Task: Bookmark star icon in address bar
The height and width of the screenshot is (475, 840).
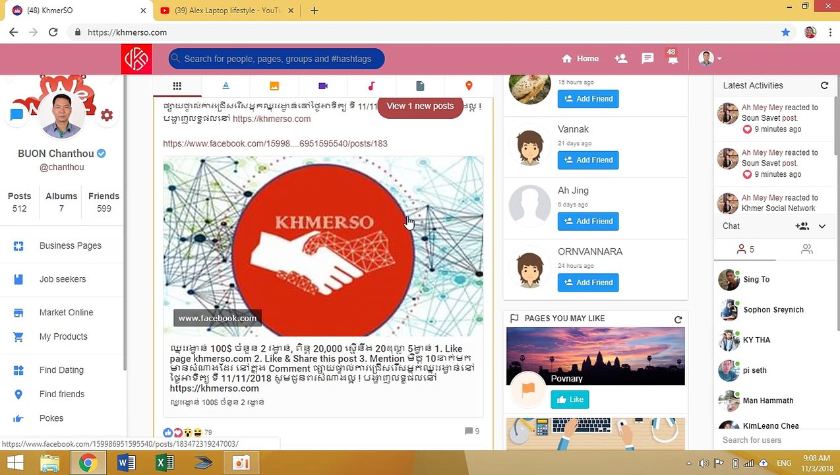Action: 785,32
